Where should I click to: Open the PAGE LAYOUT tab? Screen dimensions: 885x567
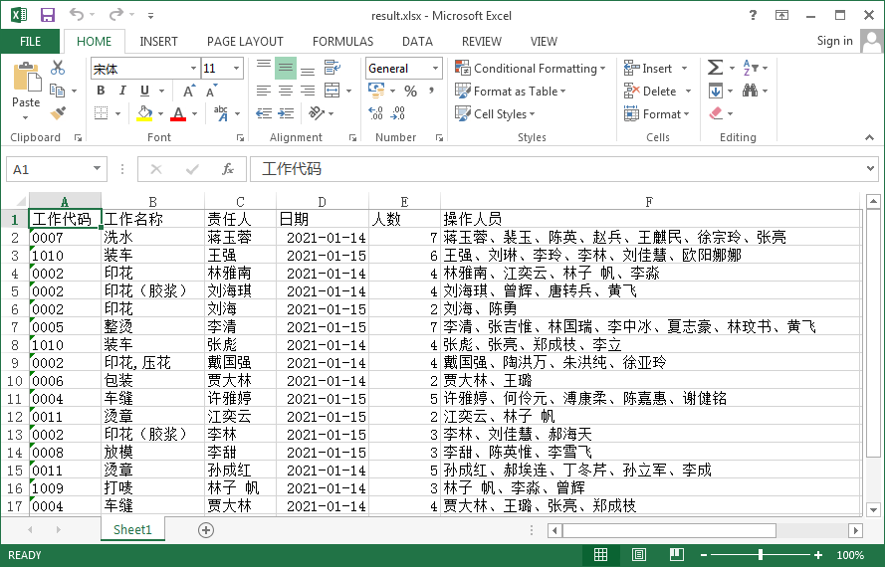pos(245,42)
